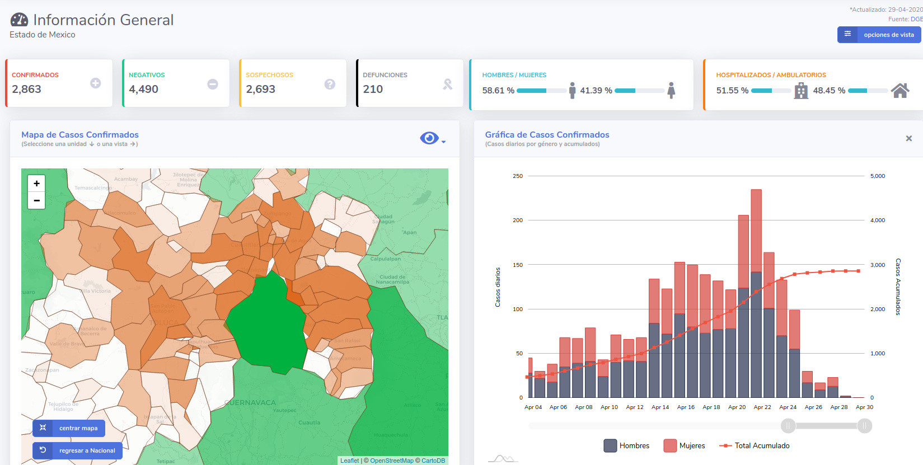This screenshot has width=923, height=465.
Task: Open the dropdown arrow next to eye icon
Action: (443, 142)
